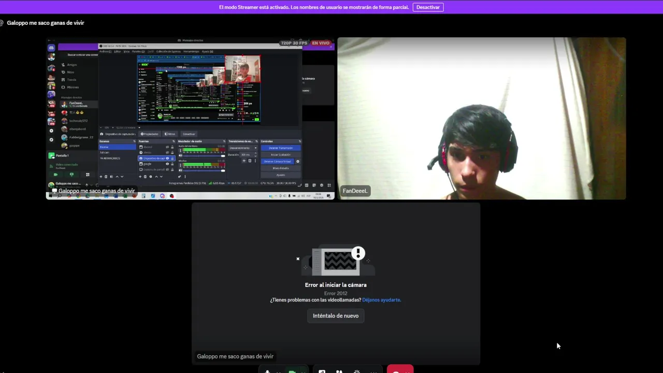Click the 720P 30 FPS stream quality badge
The image size is (663, 373).
click(294, 43)
